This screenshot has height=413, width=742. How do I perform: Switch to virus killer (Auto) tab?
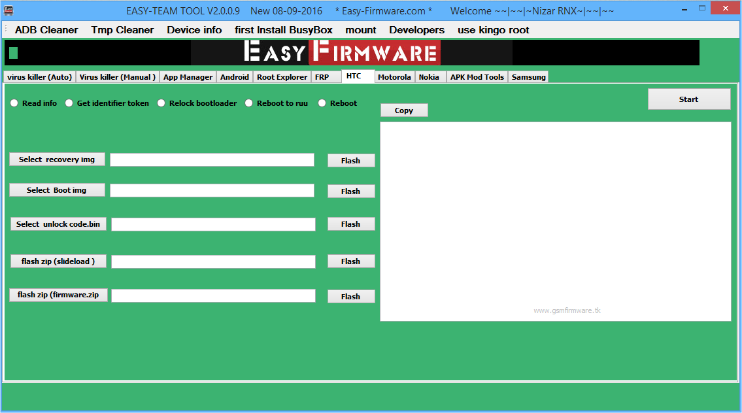click(39, 77)
